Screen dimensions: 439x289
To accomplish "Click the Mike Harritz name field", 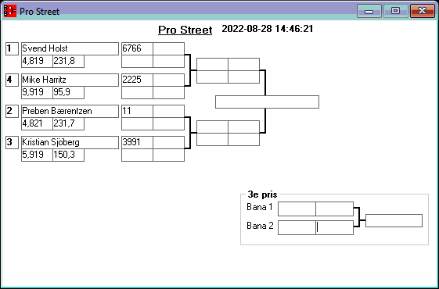I will coord(70,80).
